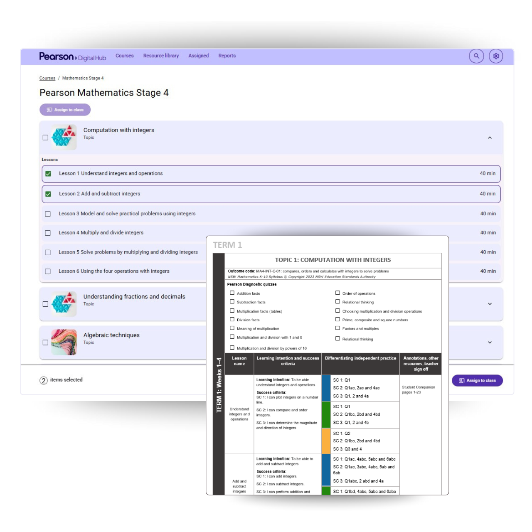Image resolution: width=532 pixels, height=532 pixels.
Task: Click the blue colour block beside SC 1: Q1
Action: pos(326,388)
